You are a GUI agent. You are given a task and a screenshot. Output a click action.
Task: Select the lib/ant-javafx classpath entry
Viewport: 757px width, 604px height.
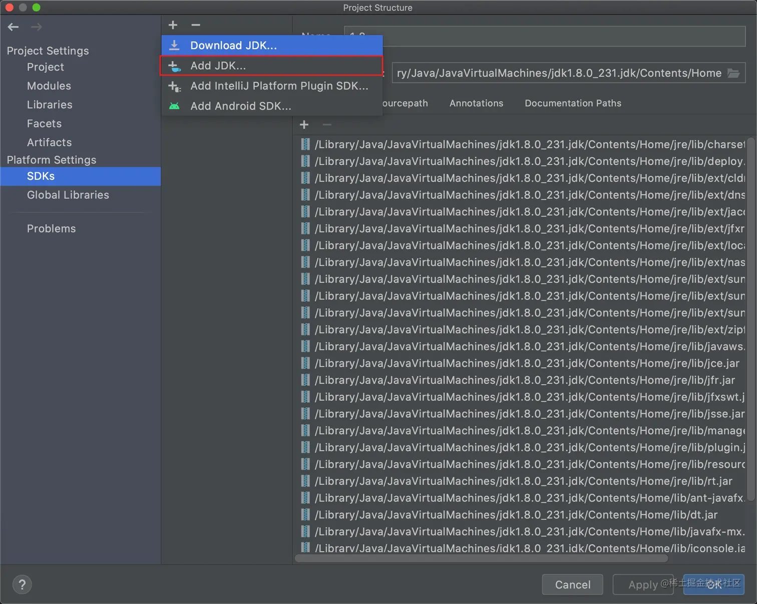[521, 498]
